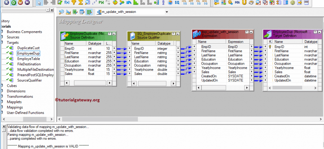Click the AMG SQ toolbar icon

click(205, 3)
